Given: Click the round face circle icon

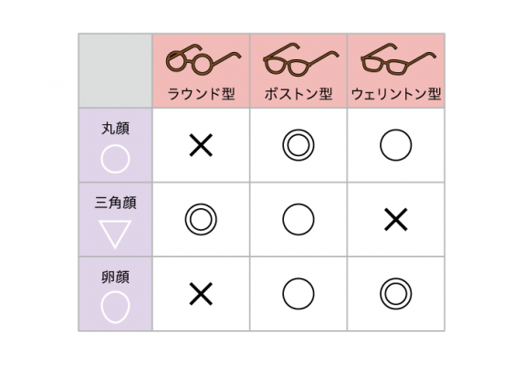Looking at the screenshot, I should (115, 159).
